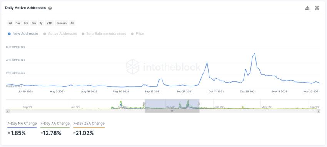Viewport: 327px width, 147px height.
Task: Select the 1m time range
Action: click(x=18, y=23)
